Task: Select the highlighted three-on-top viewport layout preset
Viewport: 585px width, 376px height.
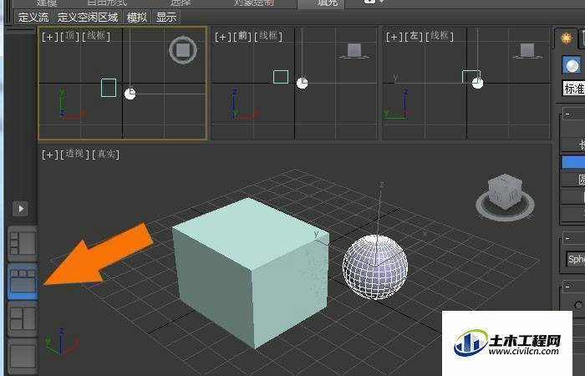Action: 23,282
